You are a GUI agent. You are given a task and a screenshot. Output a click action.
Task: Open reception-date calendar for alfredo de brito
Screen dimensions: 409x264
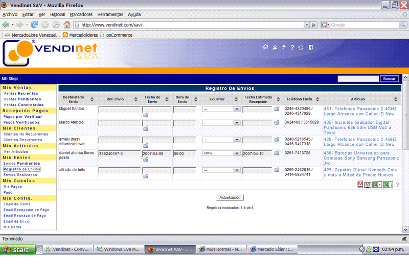click(x=277, y=170)
